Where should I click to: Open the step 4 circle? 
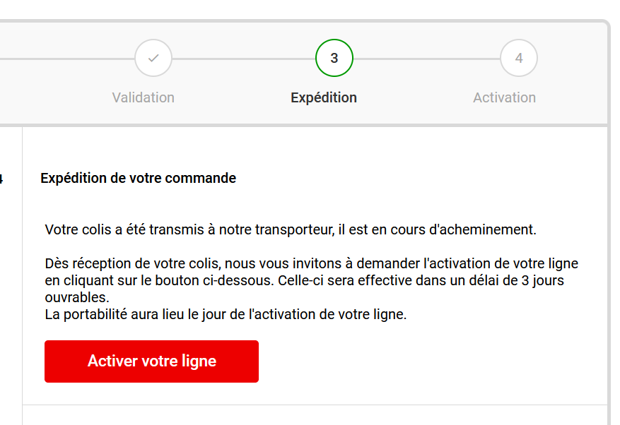(x=519, y=58)
